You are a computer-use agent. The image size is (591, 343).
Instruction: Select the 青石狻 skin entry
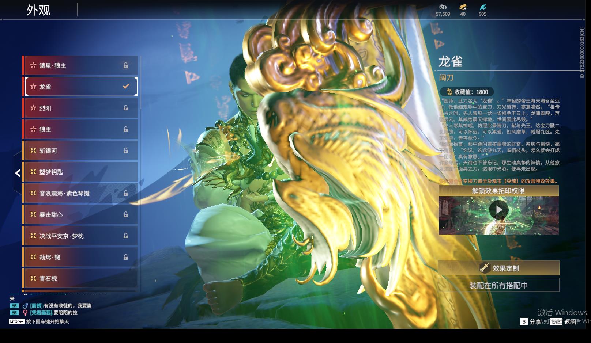[80, 278]
